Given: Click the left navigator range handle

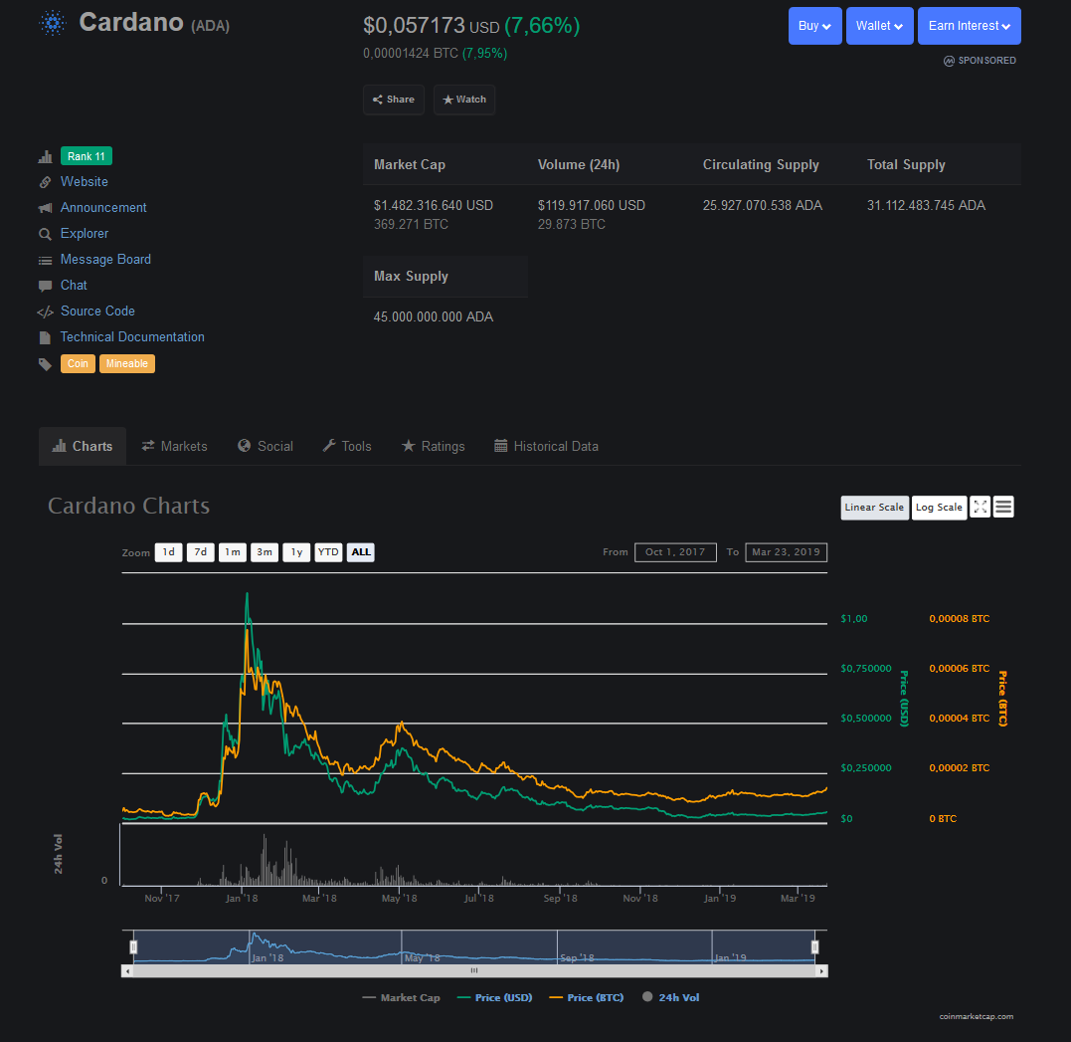Looking at the screenshot, I should pos(134,947).
